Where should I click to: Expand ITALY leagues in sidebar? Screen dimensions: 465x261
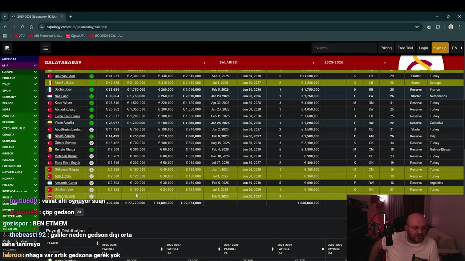tap(35, 84)
